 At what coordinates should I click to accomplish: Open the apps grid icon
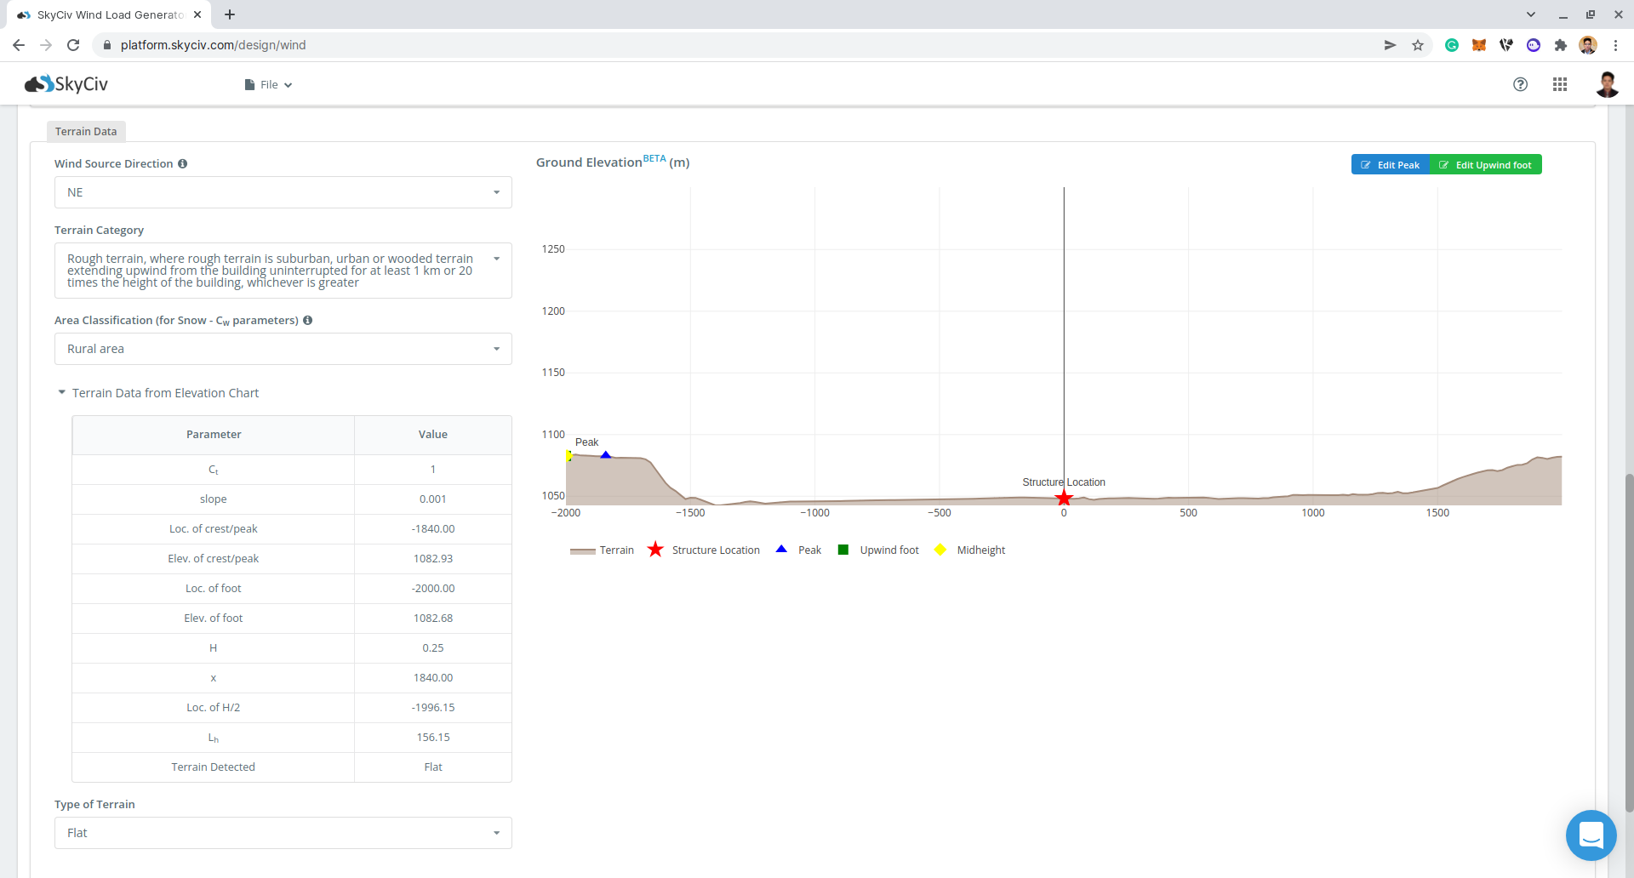(x=1559, y=84)
